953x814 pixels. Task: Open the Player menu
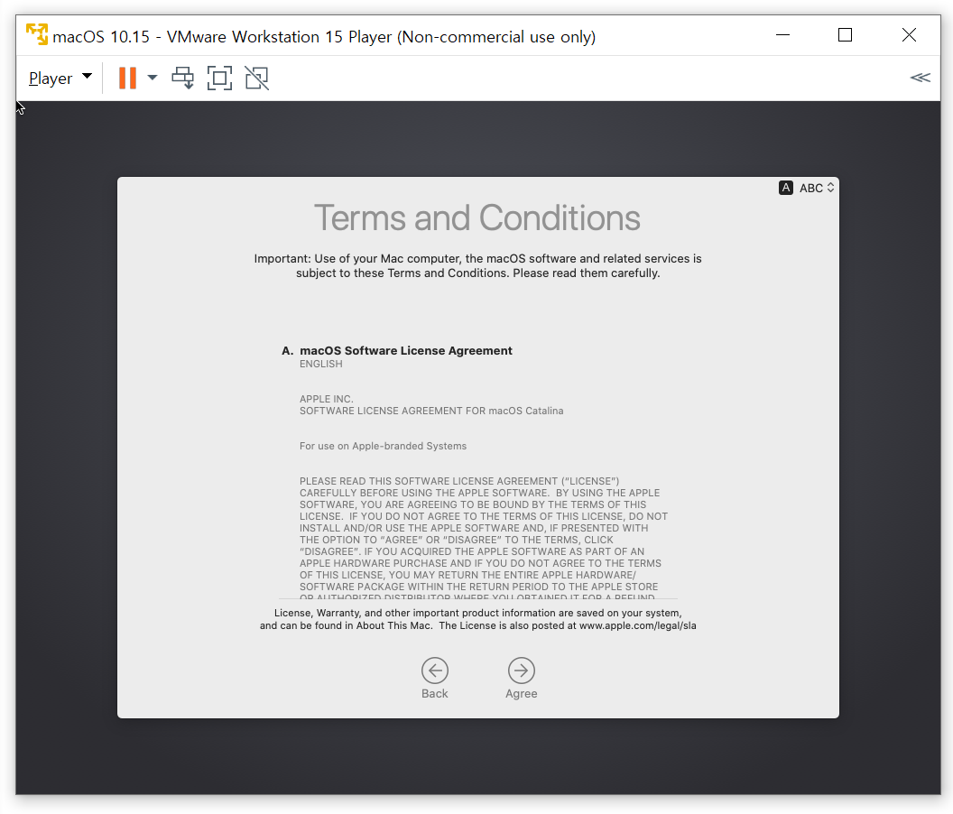(51, 79)
